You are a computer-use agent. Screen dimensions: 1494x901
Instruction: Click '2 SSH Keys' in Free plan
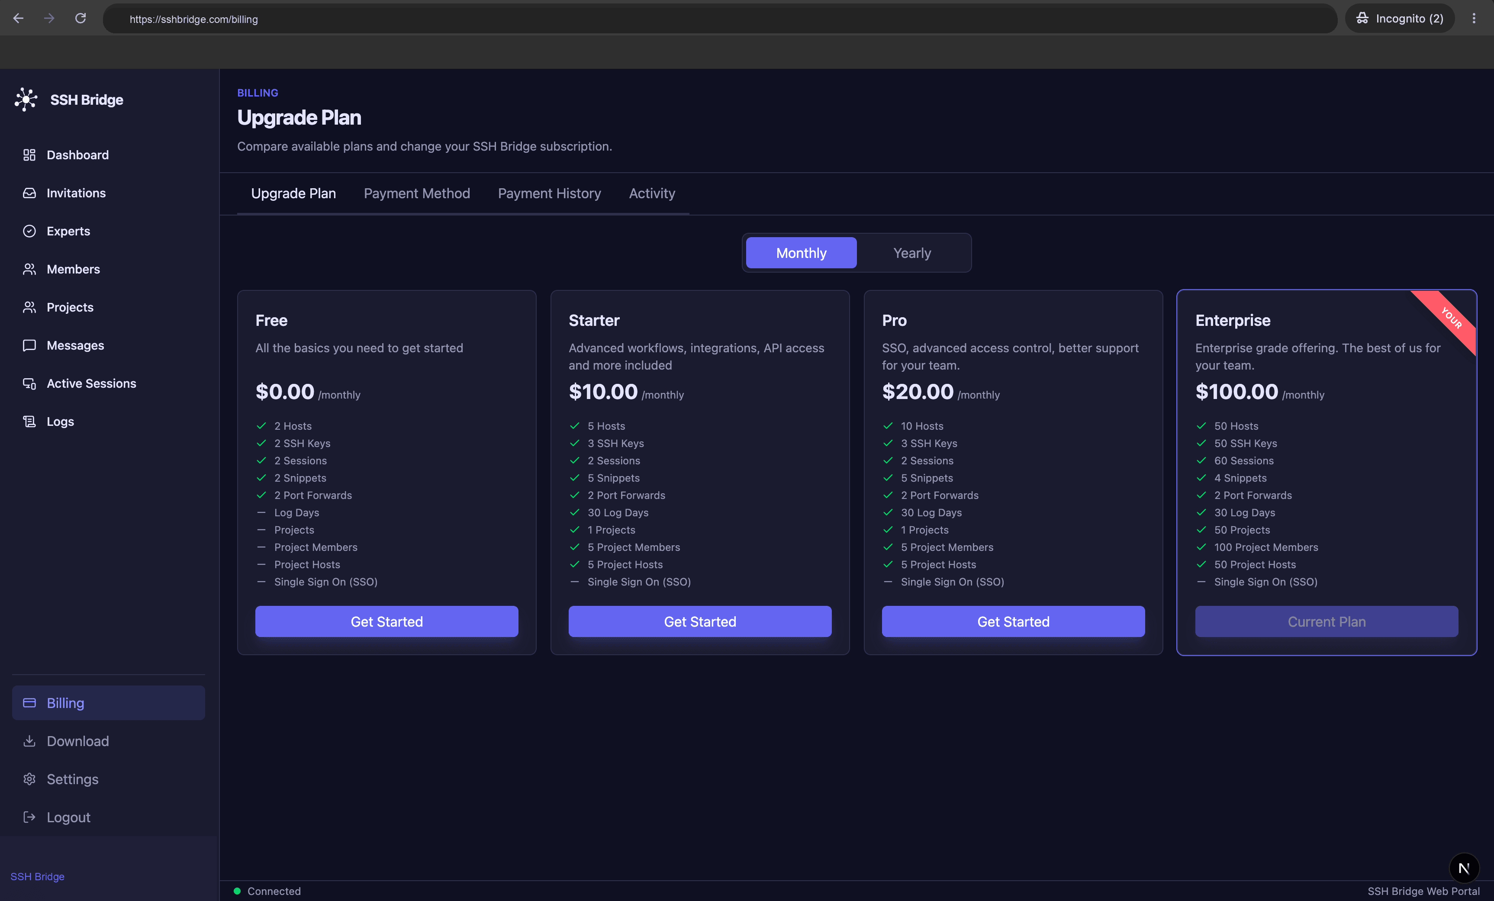tap(302, 444)
